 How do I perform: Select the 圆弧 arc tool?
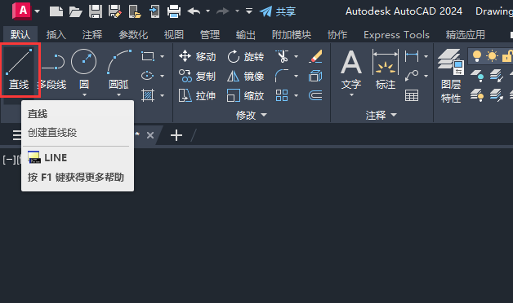118,68
